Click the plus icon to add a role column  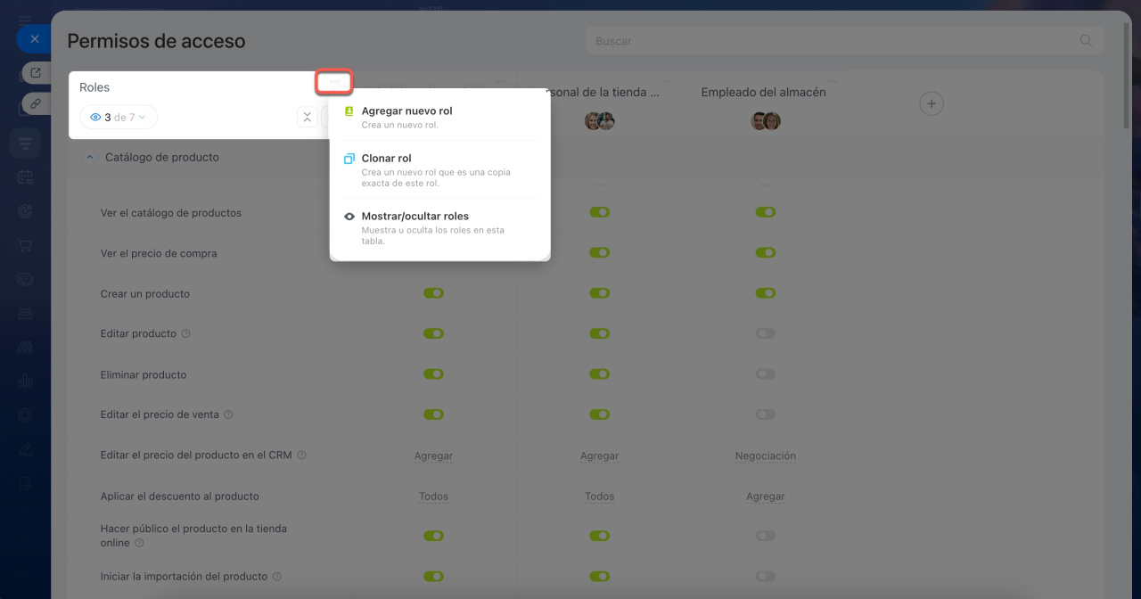[931, 104]
